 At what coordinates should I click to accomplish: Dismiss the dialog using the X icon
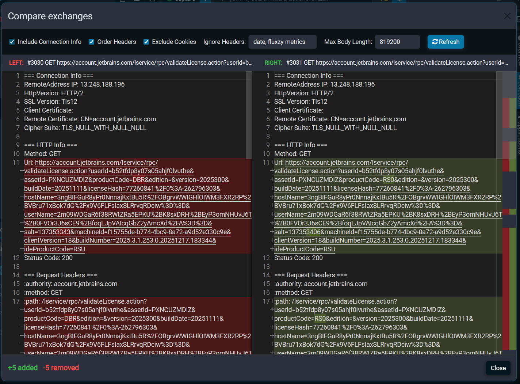point(507,16)
